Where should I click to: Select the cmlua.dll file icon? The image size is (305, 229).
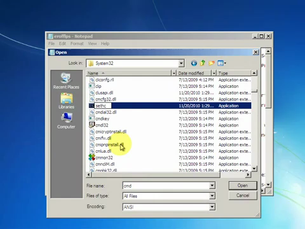click(91, 151)
